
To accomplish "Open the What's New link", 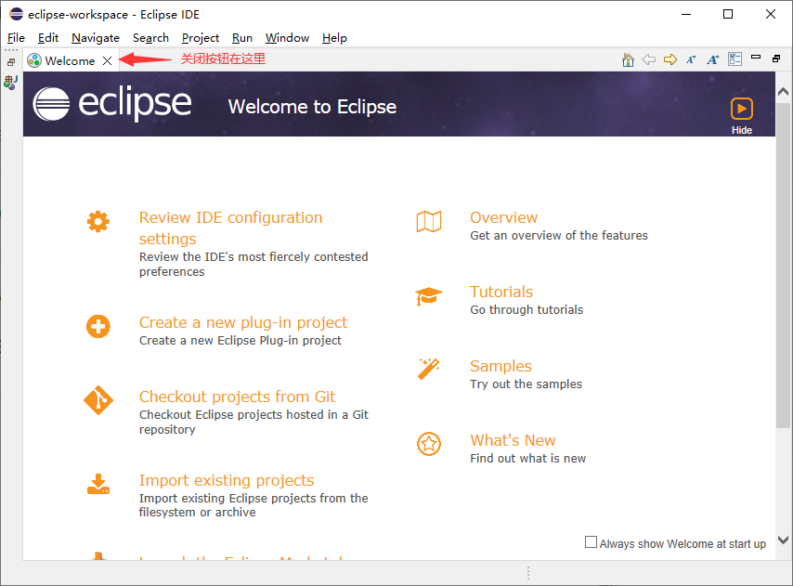I will pyautogui.click(x=513, y=440).
